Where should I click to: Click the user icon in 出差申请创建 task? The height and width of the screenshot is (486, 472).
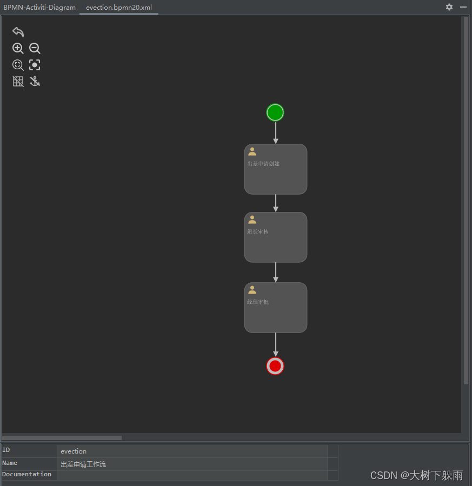[252, 151]
